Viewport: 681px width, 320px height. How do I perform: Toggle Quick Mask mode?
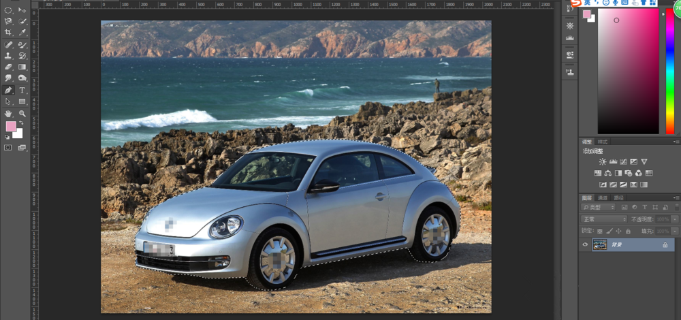point(7,148)
